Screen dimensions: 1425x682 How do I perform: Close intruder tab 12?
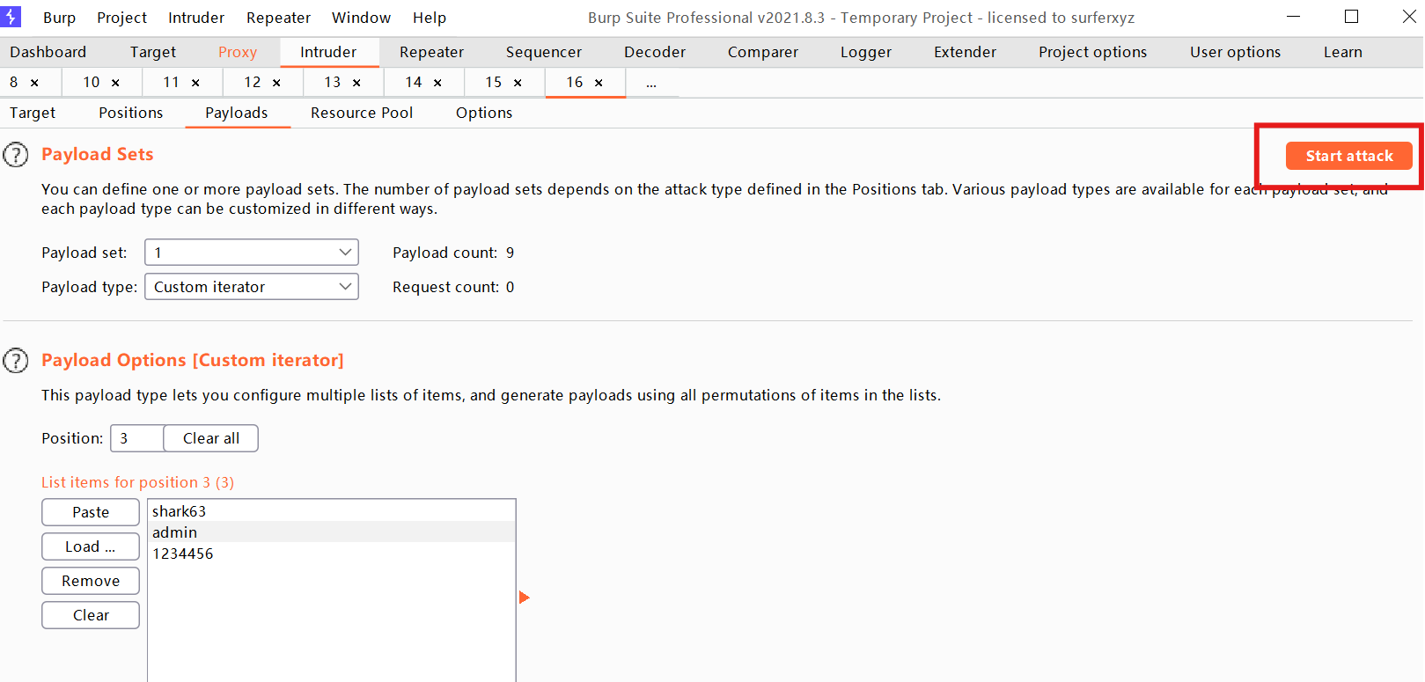click(x=276, y=83)
